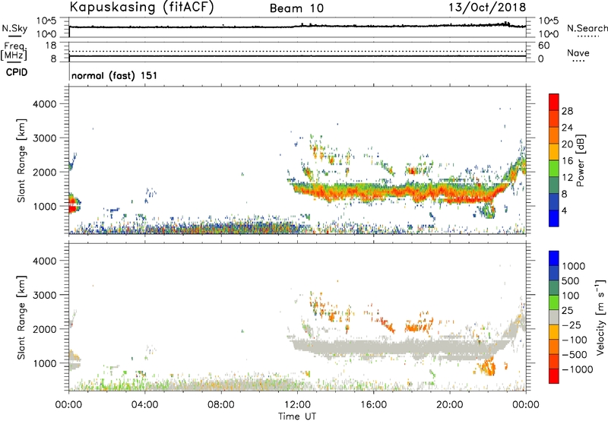Click the orange echoes near 22:00 in velocity plot
The width and height of the screenshot is (608, 421).
pyautogui.click(x=487, y=366)
